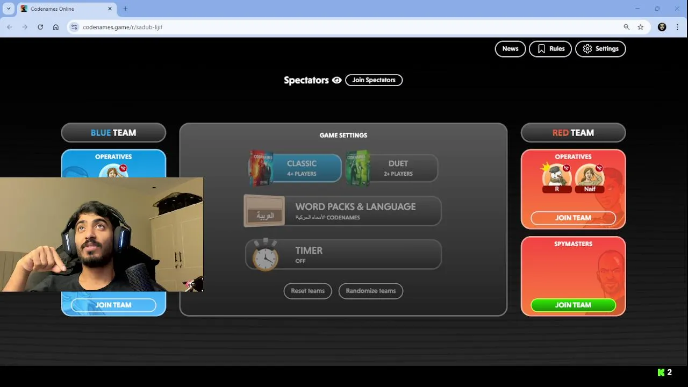Viewport: 688px width, 387px height.
Task: Click the site information icon in address bar
Action: (74, 27)
